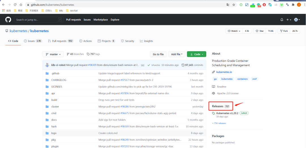
Task: Open the Pull requests repository tab
Action: click(61, 41)
